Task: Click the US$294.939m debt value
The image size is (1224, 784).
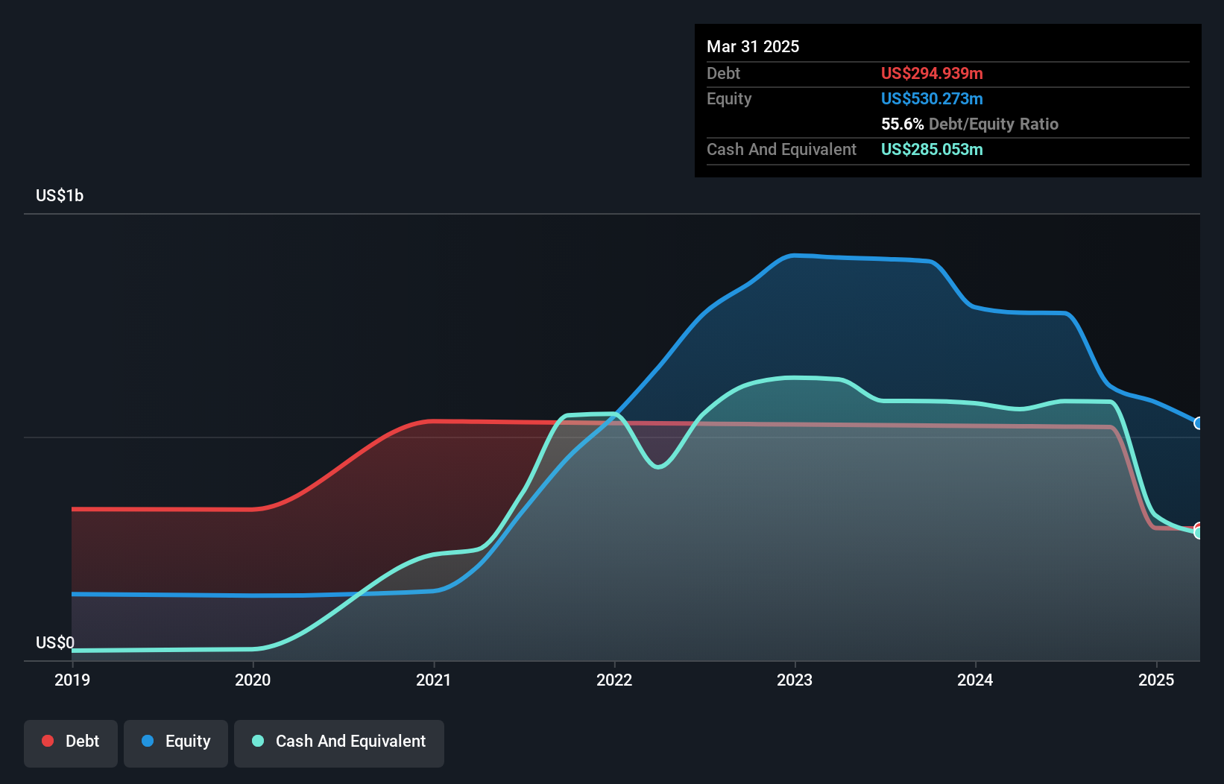Action: pos(932,73)
